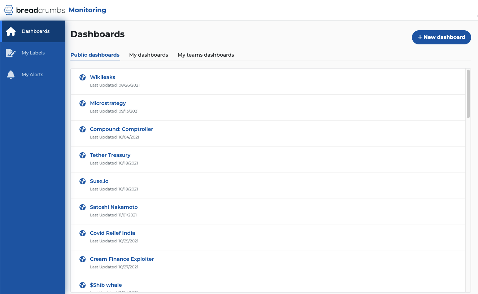Open the Suex.io dashboard
The image size is (478, 294).
[99, 181]
